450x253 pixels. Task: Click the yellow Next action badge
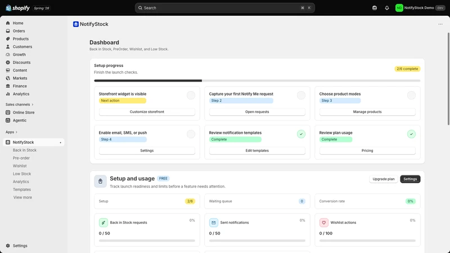pos(123,101)
